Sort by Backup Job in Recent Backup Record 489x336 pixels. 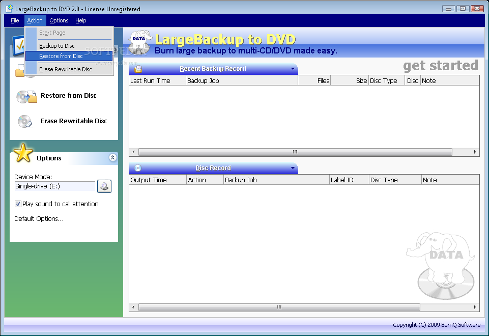click(x=242, y=81)
